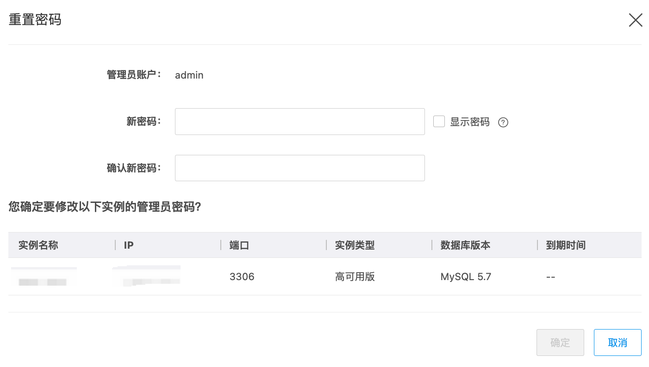This screenshot has height=367, width=649.
Task: Click the 实例类型 column header
Action: click(355, 245)
